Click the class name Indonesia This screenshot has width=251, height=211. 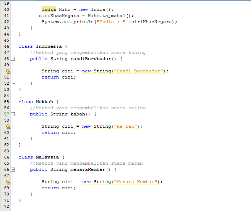click(49, 46)
